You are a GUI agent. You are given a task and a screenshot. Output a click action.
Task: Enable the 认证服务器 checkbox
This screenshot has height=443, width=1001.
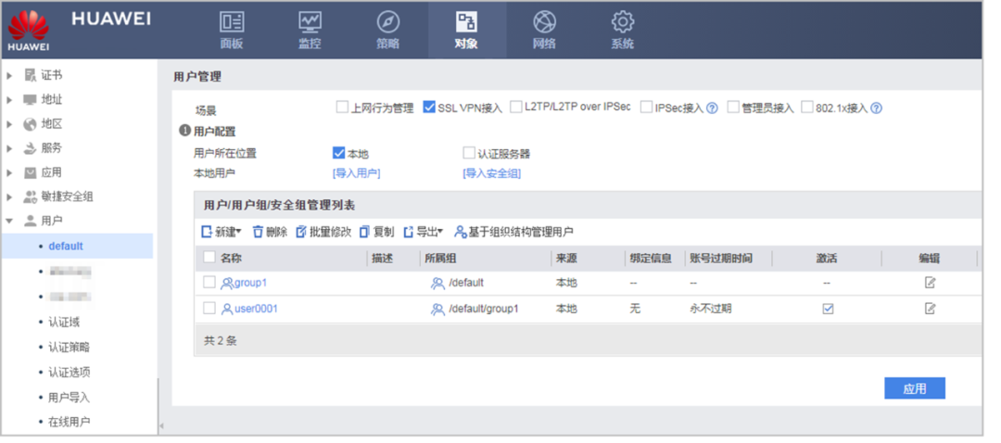(469, 153)
